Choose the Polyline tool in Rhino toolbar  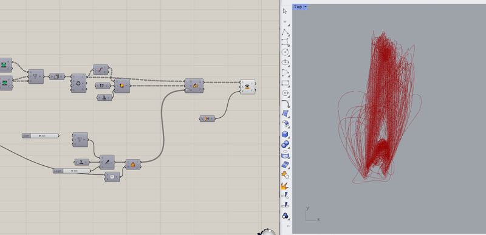tap(285, 32)
